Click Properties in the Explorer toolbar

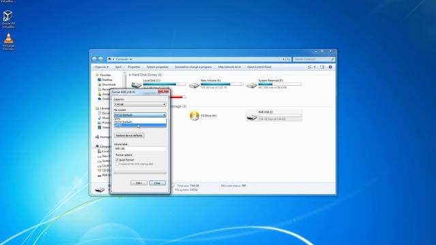tap(134, 67)
